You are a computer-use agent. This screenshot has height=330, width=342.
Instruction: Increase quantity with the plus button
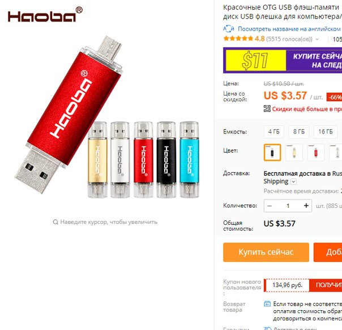(x=306, y=206)
